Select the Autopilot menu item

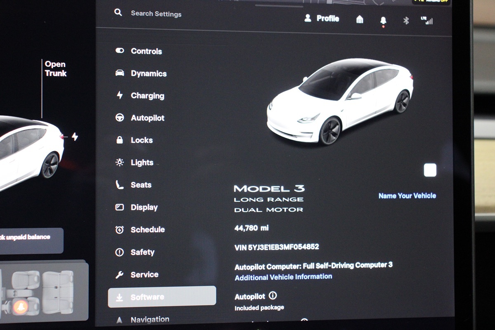(x=147, y=118)
